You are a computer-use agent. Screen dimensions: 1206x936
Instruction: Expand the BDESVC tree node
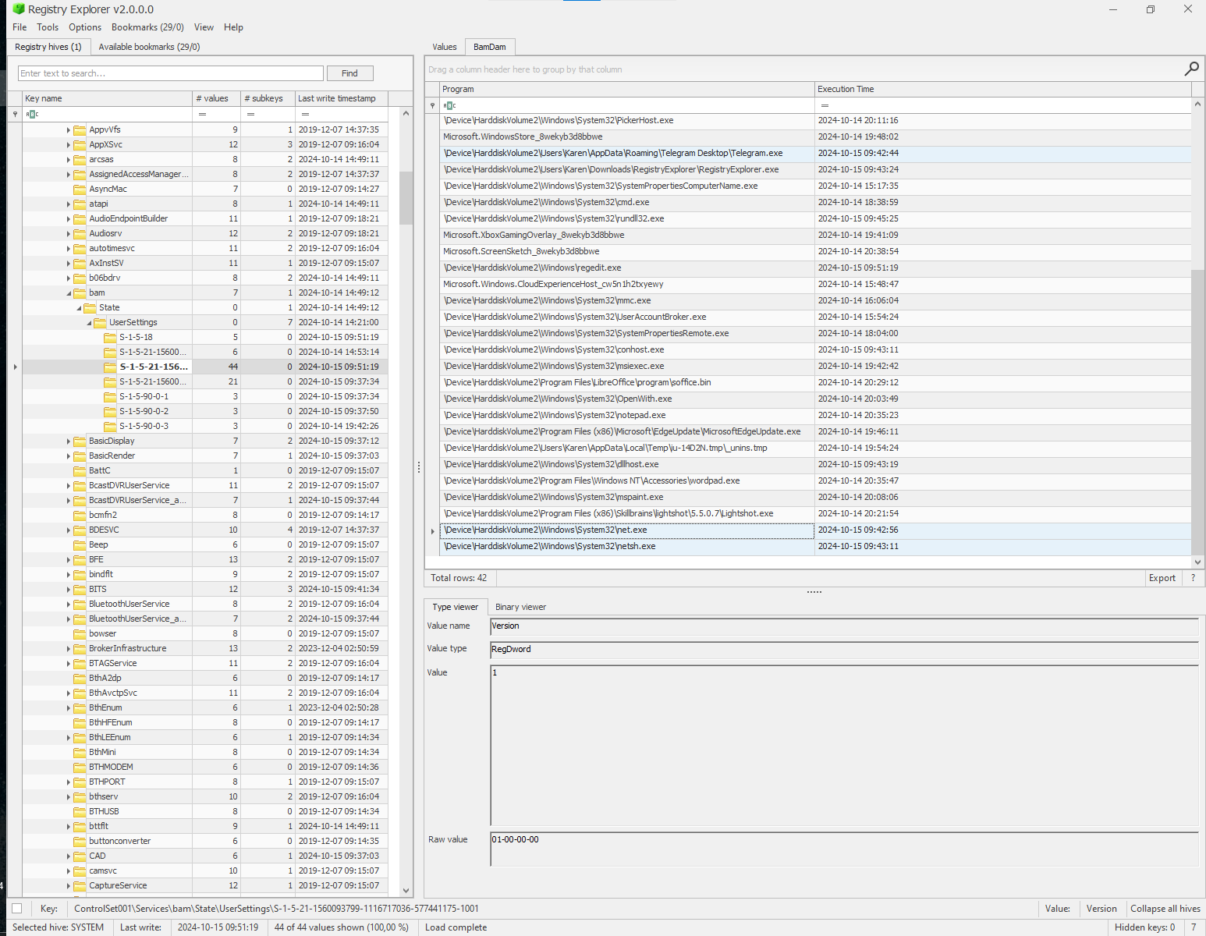click(x=69, y=530)
